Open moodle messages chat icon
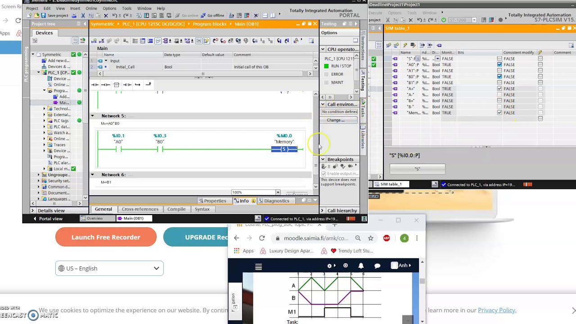The image size is (576, 324). pos(377,265)
